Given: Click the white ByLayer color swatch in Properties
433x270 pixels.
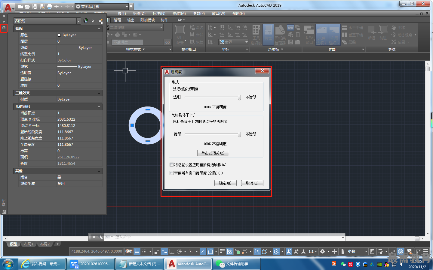Looking at the screenshot, I should [59, 35].
